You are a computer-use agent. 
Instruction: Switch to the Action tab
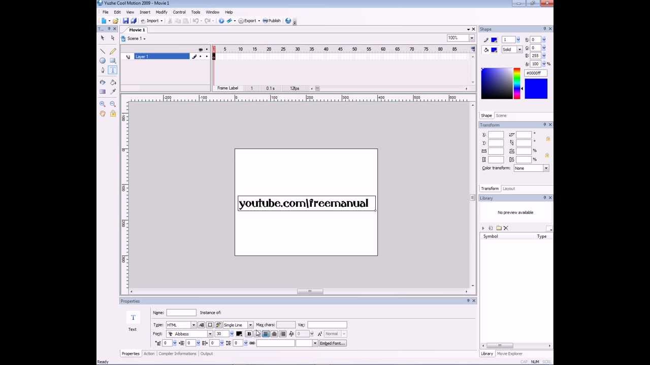(149, 354)
